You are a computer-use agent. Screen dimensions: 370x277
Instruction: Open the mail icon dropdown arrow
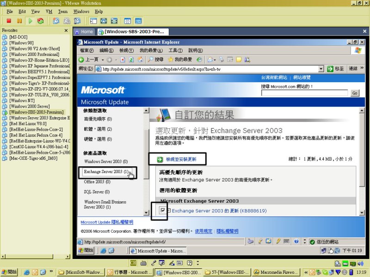pyautogui.click(x=215, y=60)
